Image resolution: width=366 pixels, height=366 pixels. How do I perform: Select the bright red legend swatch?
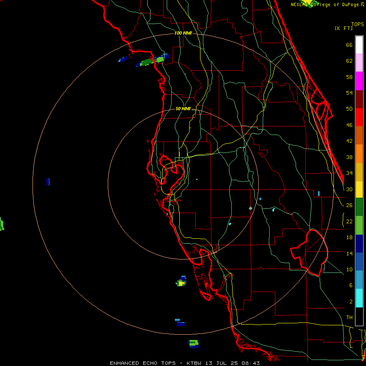[359, 117]
